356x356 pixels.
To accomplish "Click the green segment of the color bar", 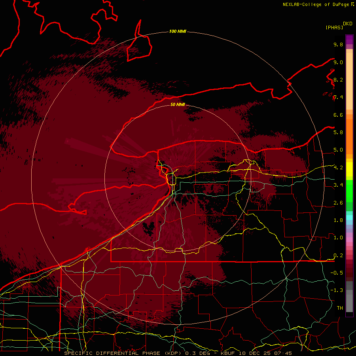I will coord(349,191).
